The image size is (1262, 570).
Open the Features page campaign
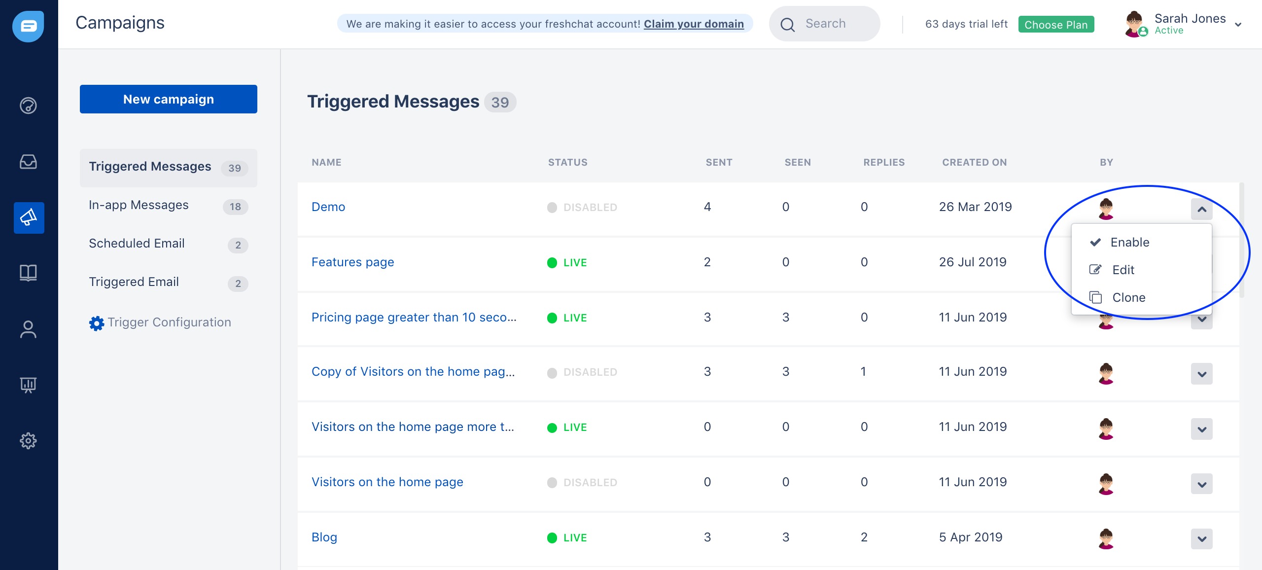coord(353,262)
